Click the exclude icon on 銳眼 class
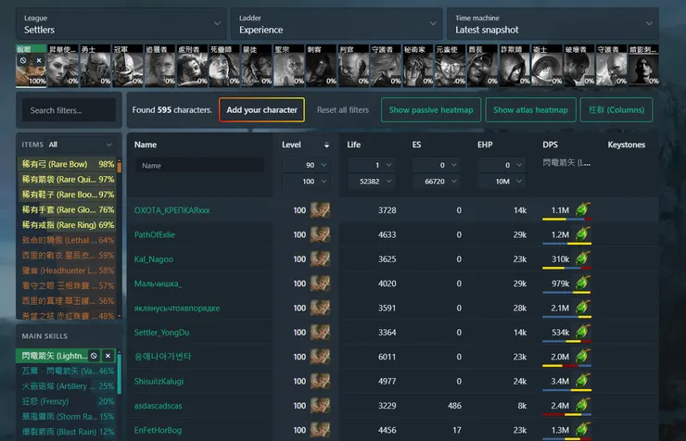The image size is (686, 441). 23,60
